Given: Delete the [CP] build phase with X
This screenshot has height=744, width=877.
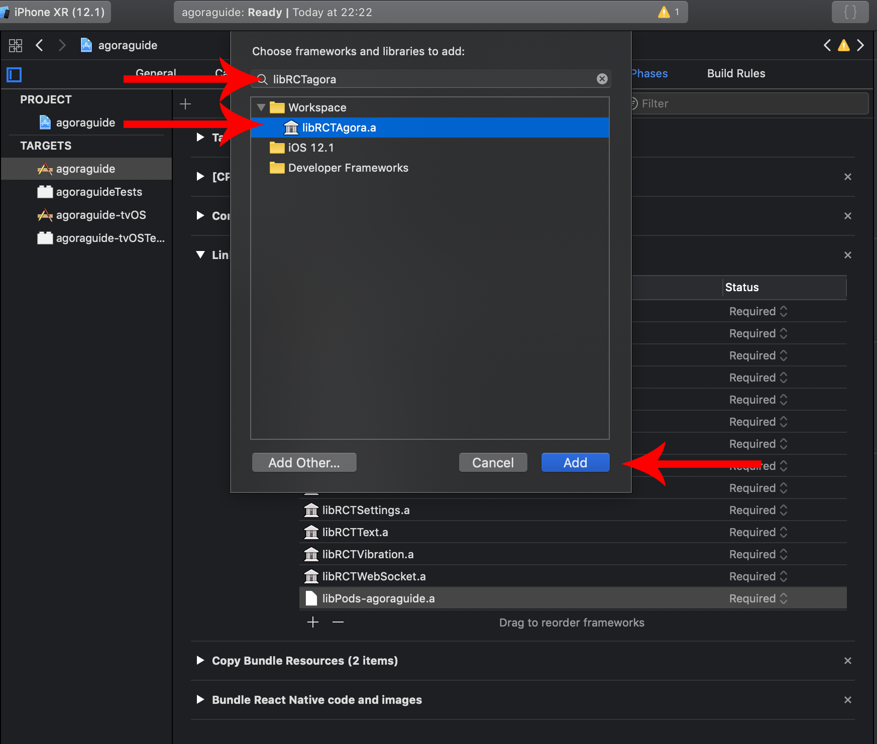Looking at the screenshot, I should pyautogui.click(x=848, y=177).
